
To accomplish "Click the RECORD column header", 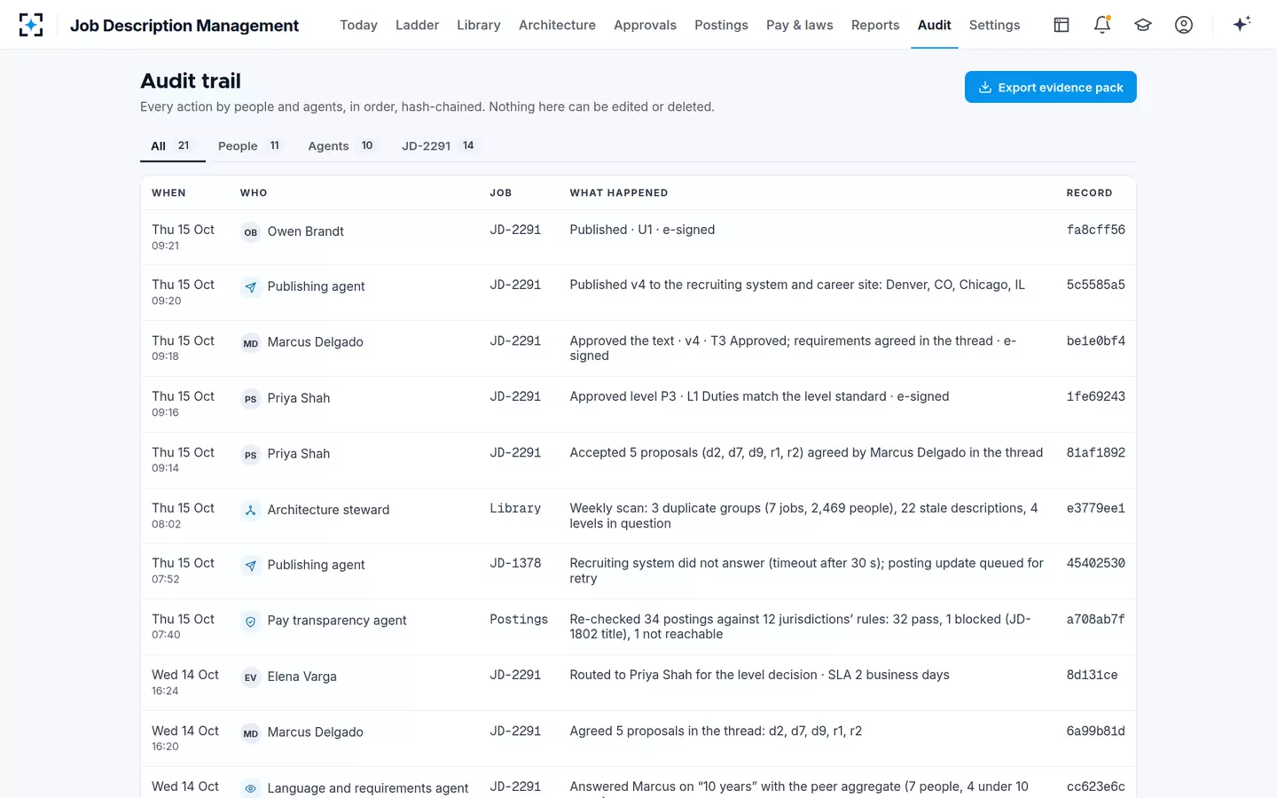I will click(x=1089, y=193).
